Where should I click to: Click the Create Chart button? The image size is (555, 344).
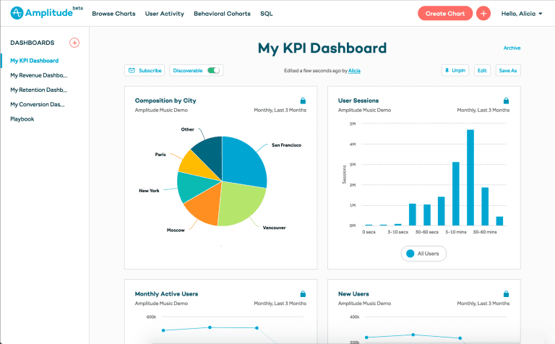445,13
